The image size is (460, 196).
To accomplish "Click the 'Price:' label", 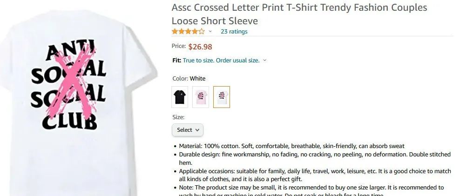I will [x=179, y=46].
